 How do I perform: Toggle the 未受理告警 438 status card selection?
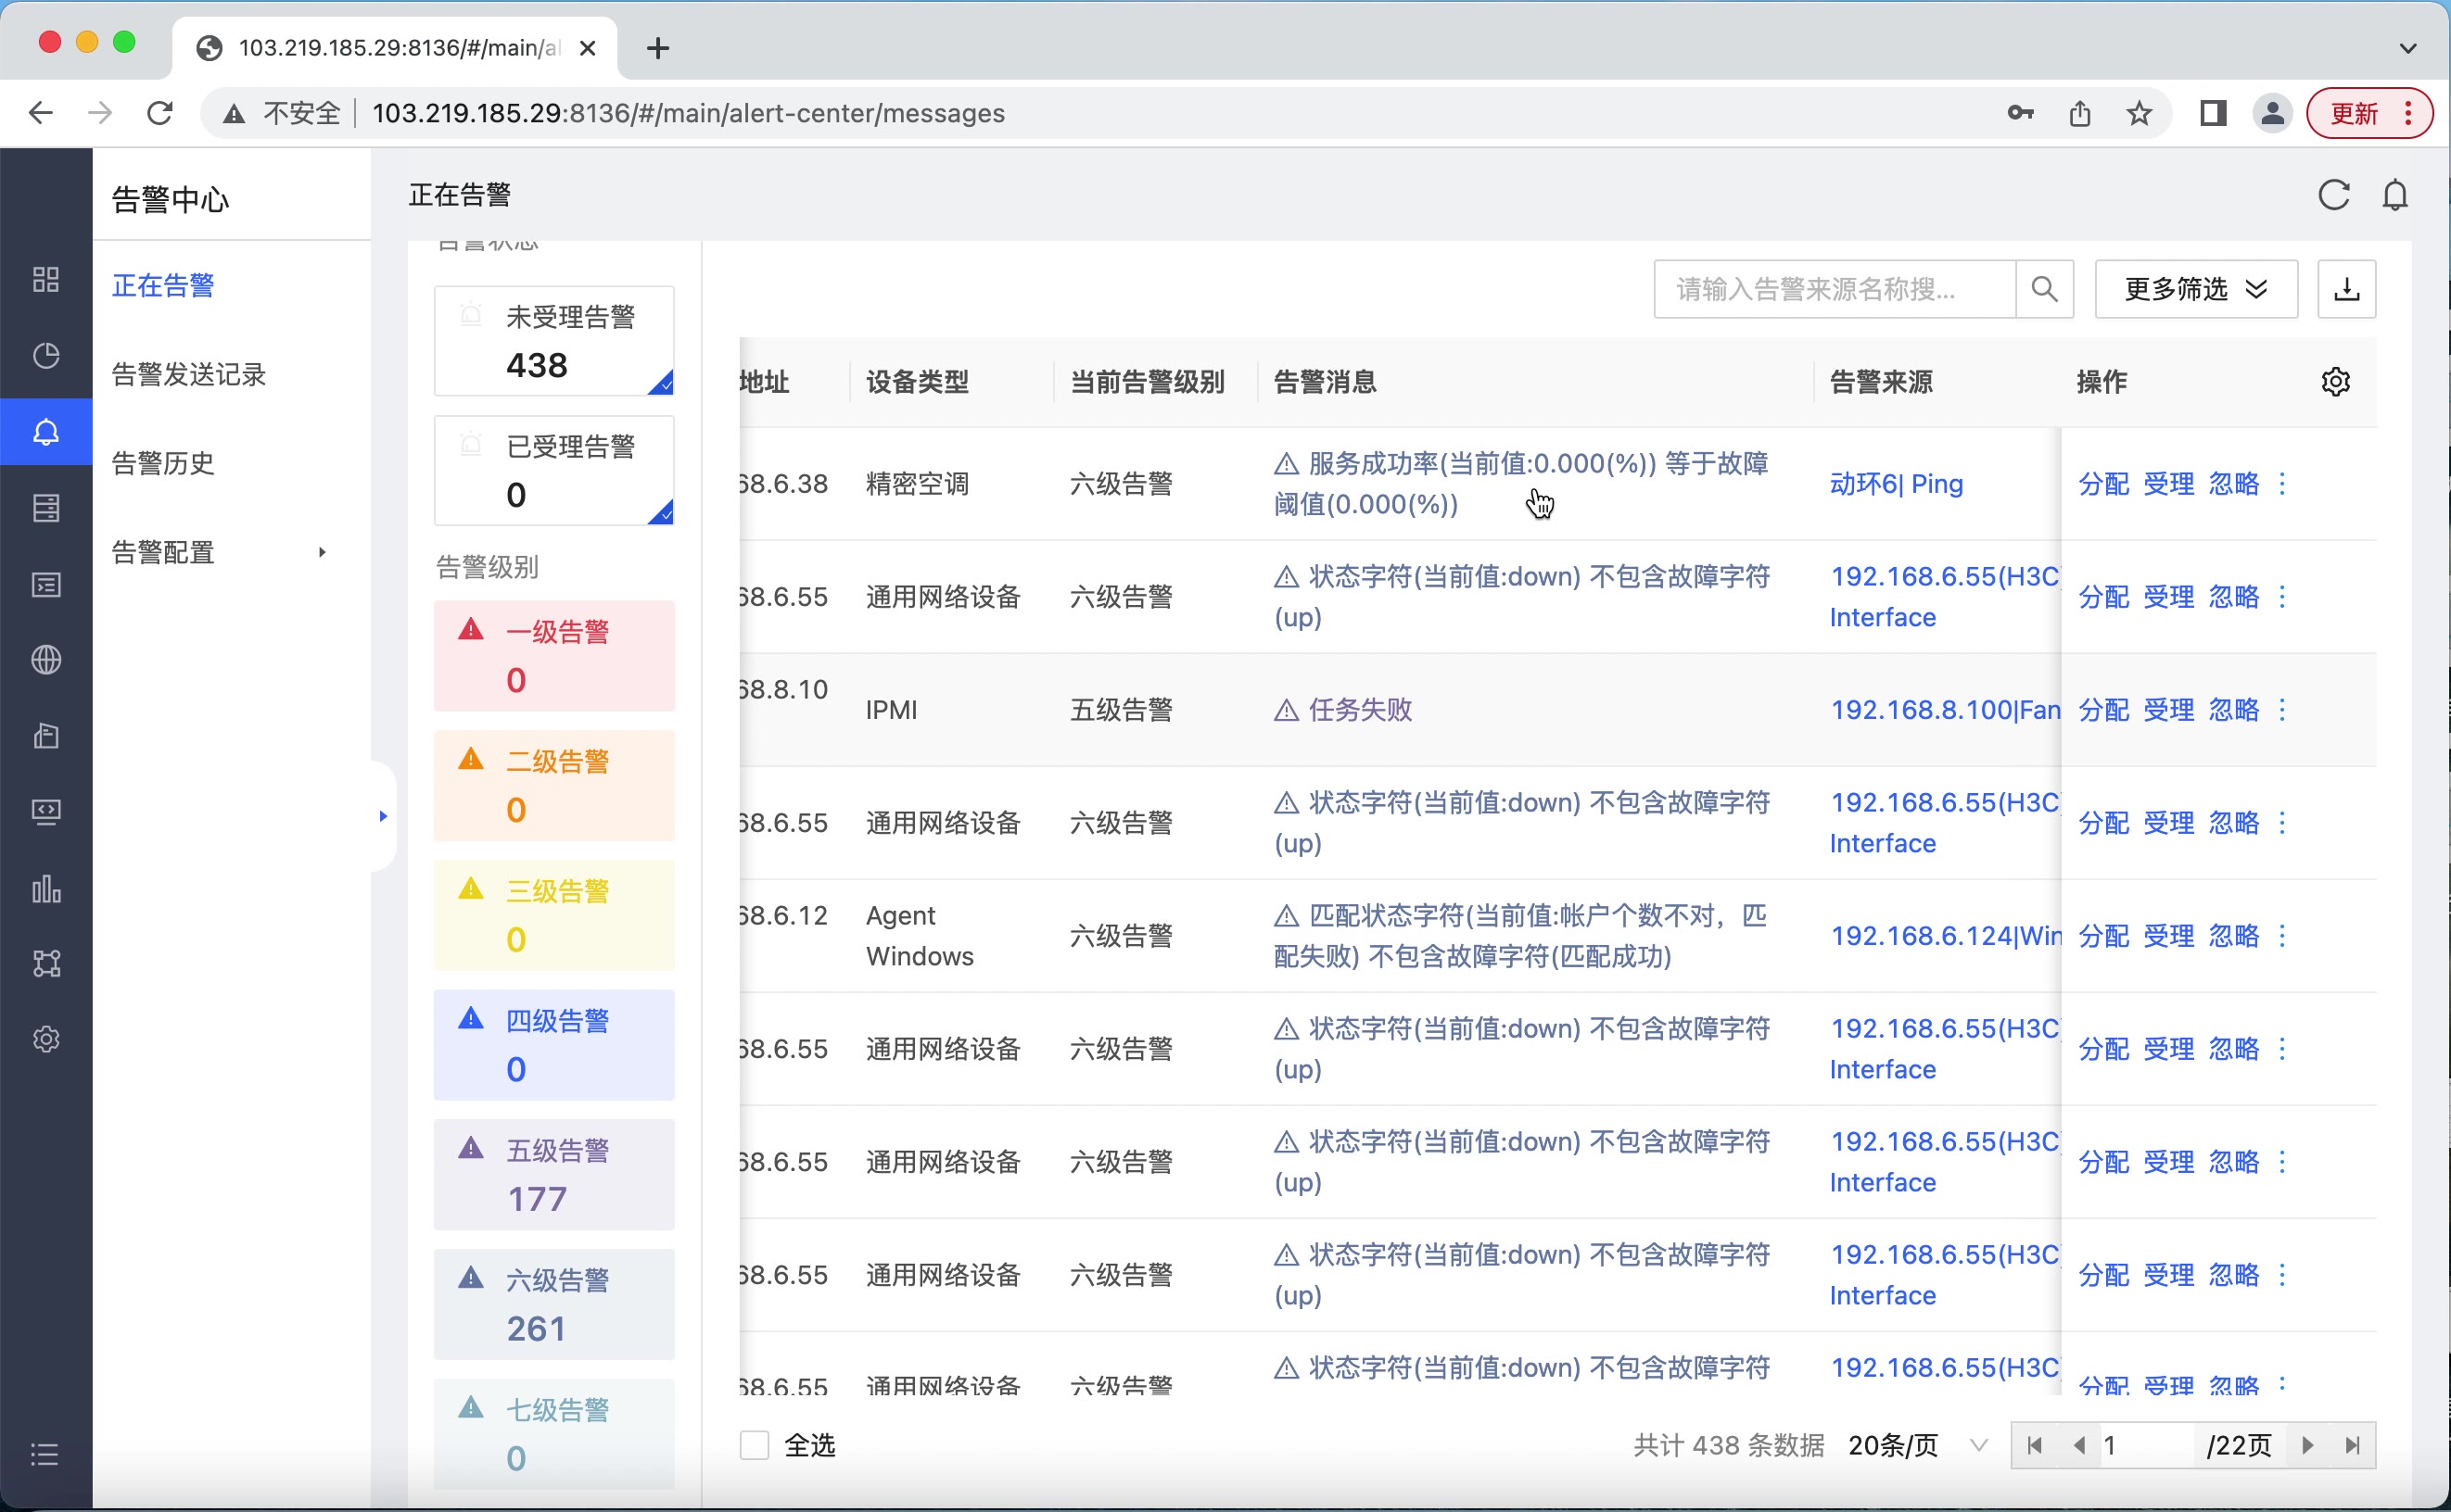(554, 340)
